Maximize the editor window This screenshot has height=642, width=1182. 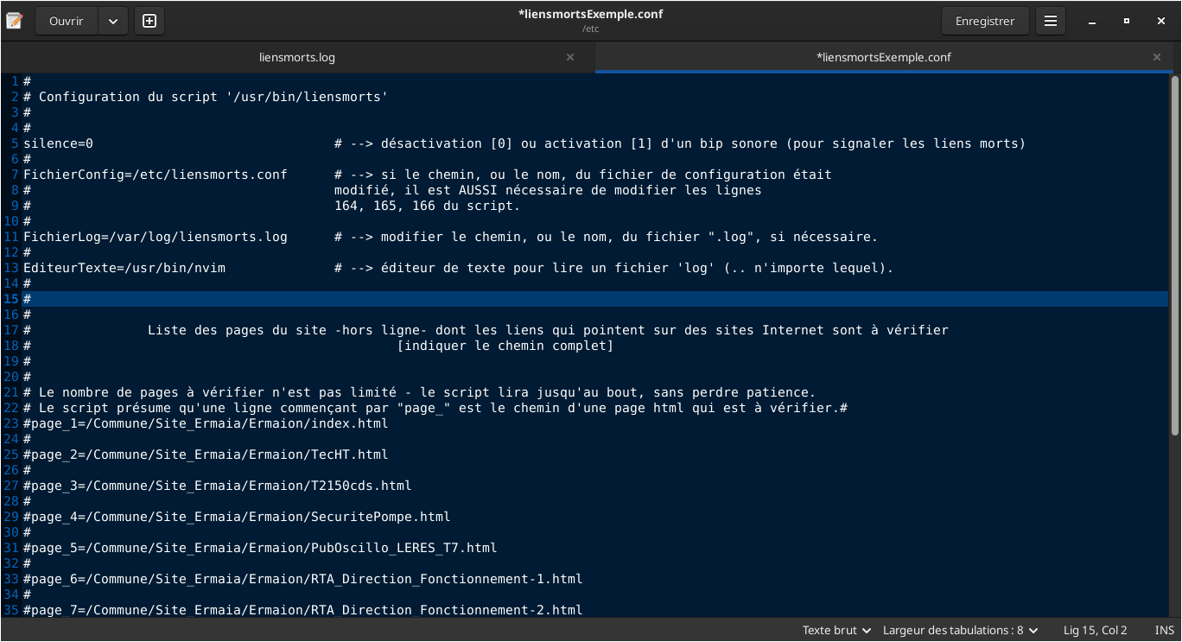[x=1127, y=21]
